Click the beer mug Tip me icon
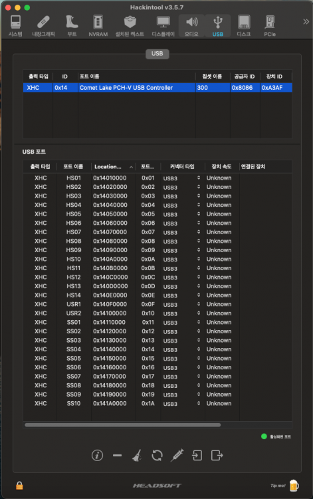 point(294,486)
